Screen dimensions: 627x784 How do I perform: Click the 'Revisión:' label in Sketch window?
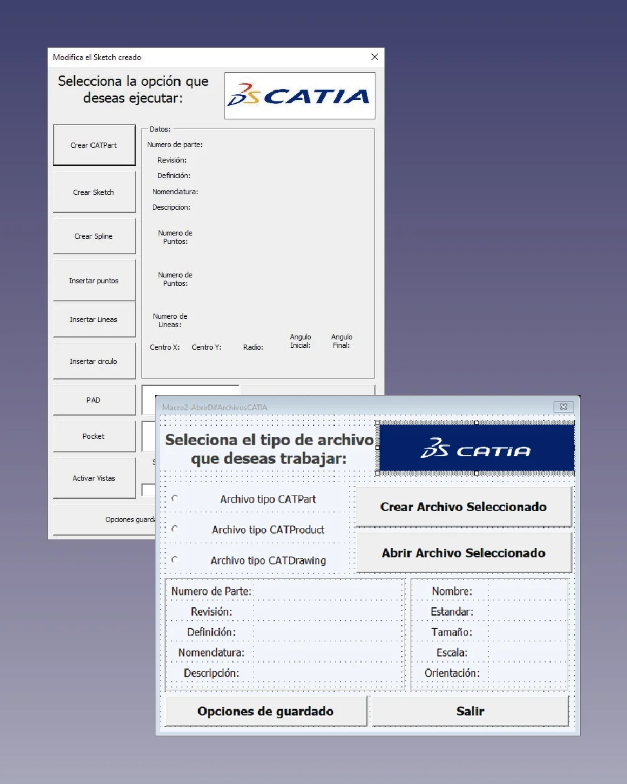[x=172, y=160]
